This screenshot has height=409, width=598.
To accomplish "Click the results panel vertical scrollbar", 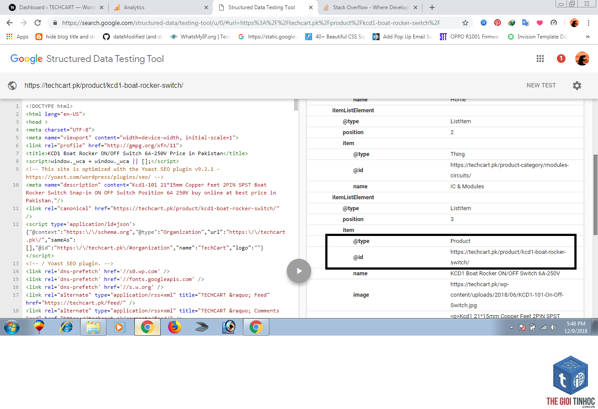I will (x=595, y=195).
